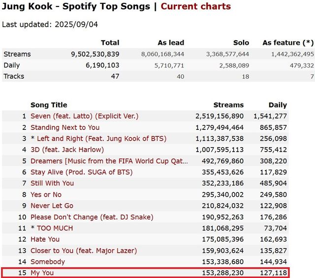Open the Never Let Go link
Image resolution: width=315 pixels, height=278 pixels.
point(52,206)
